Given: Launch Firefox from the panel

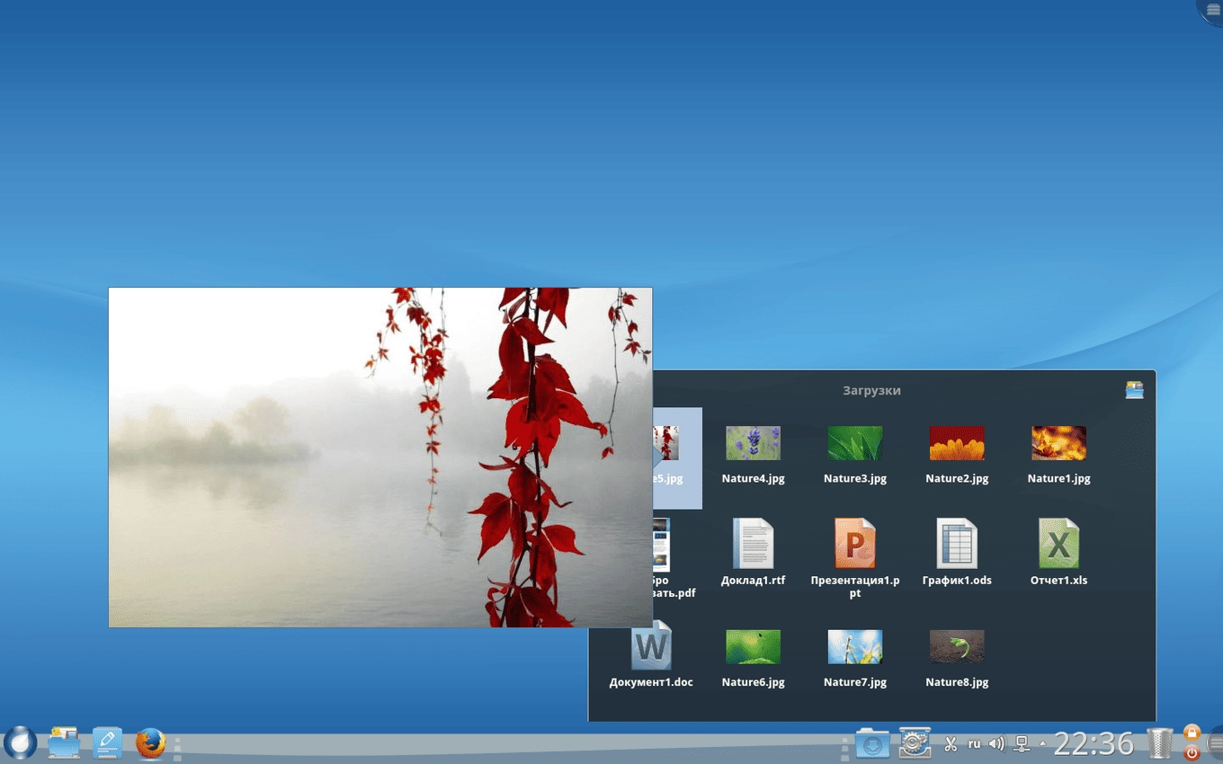Looking at the screenshot, I should [150, 743].
